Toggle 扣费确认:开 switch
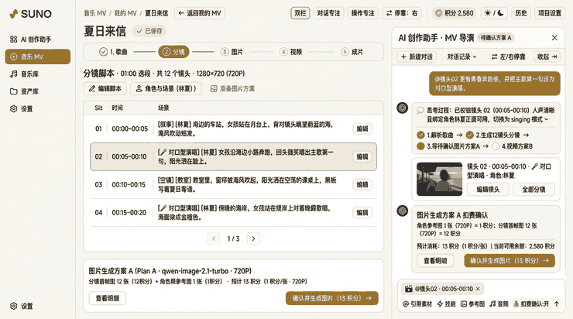 pos(531,304)
